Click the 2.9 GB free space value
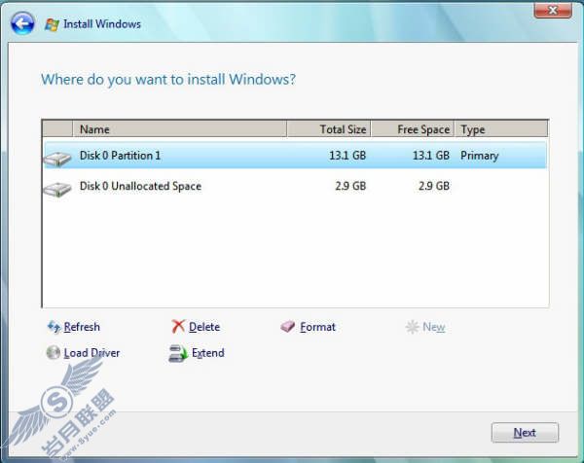 coord(434,186)
